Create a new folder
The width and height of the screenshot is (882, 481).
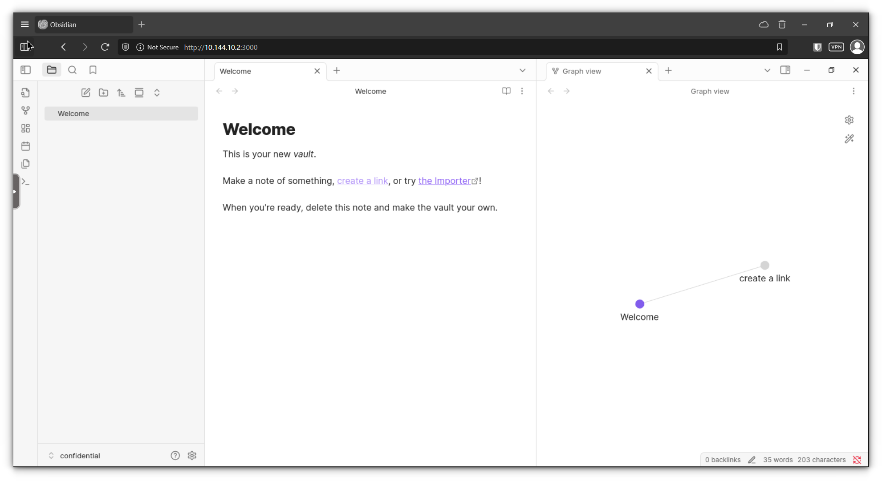(103, 93)
